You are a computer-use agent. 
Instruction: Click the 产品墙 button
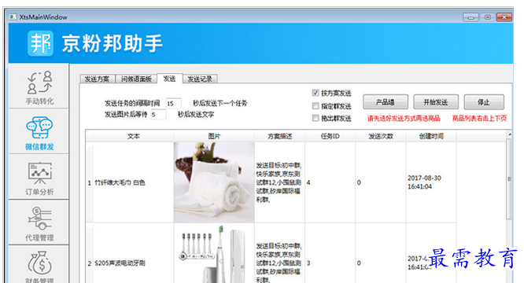(386, 102)
